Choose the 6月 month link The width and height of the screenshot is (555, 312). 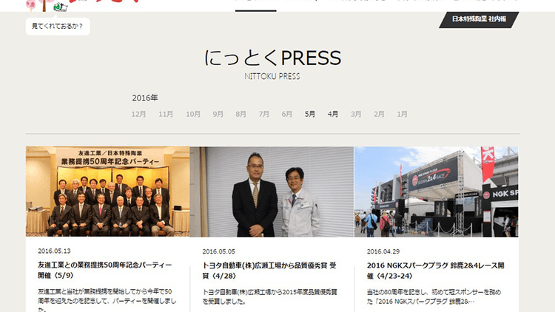(286, 114)
